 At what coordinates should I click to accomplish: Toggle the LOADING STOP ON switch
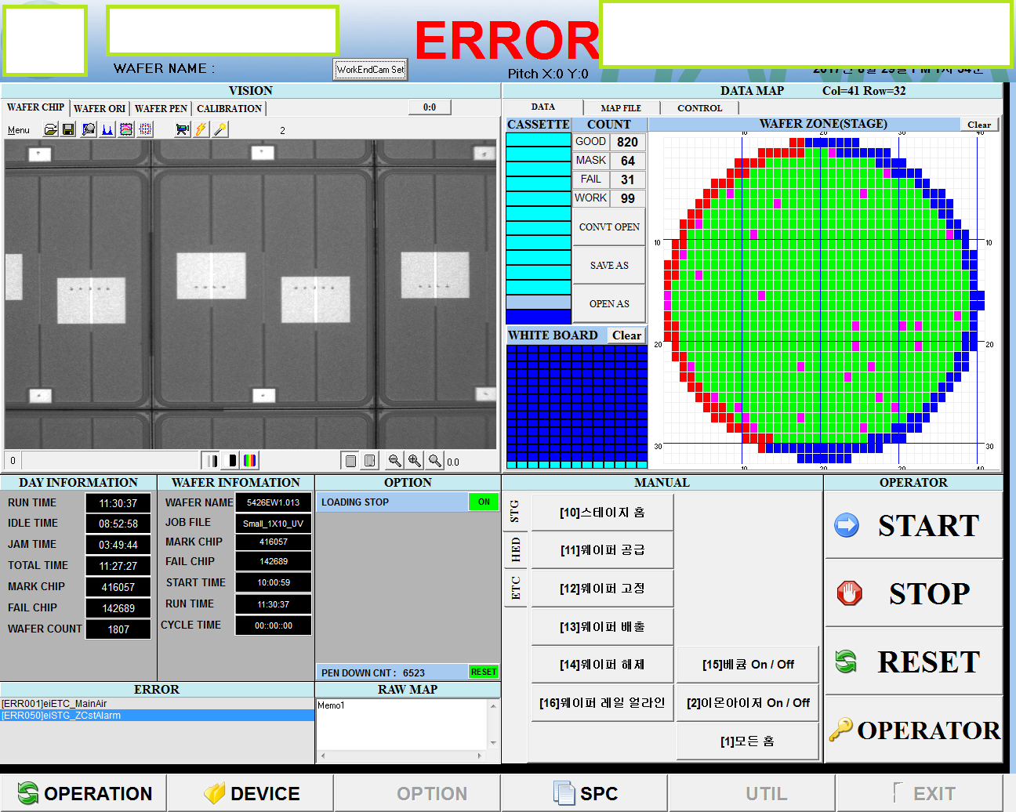484,502
